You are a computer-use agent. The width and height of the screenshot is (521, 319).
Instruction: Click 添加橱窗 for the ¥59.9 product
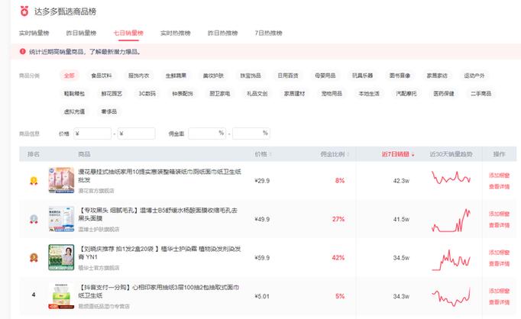tap(499, 253)
